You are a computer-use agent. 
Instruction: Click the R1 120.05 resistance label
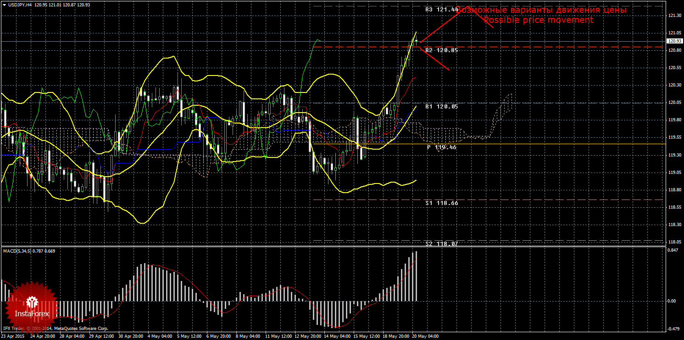point(441,106)
